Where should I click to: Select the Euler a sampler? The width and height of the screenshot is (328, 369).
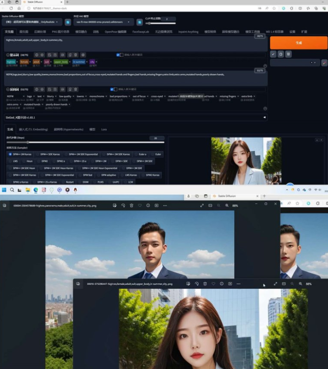coord(141,154)
